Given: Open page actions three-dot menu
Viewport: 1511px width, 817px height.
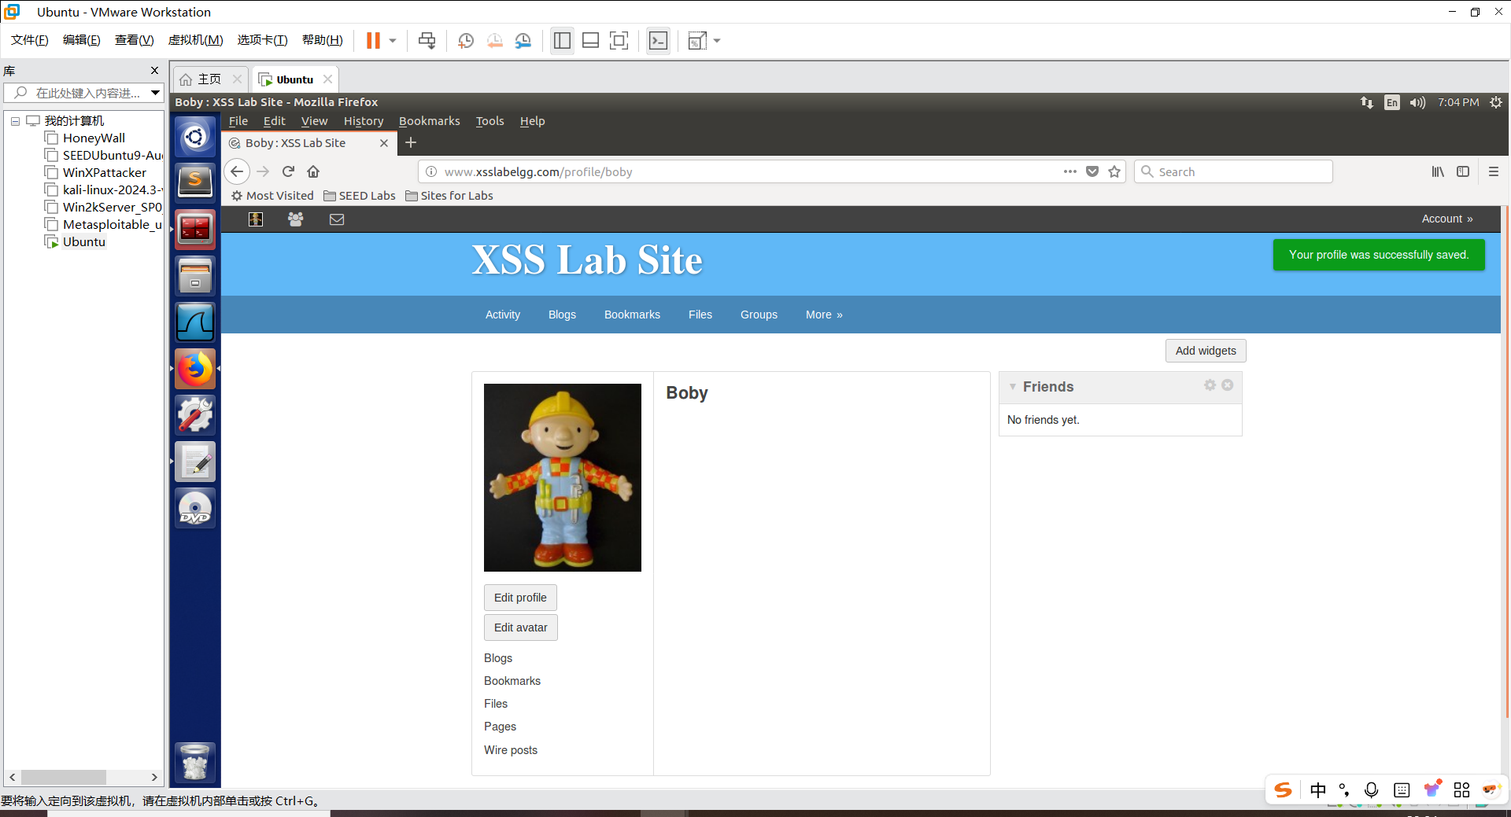Looking at the screenshot, I should coord(1070,171).
